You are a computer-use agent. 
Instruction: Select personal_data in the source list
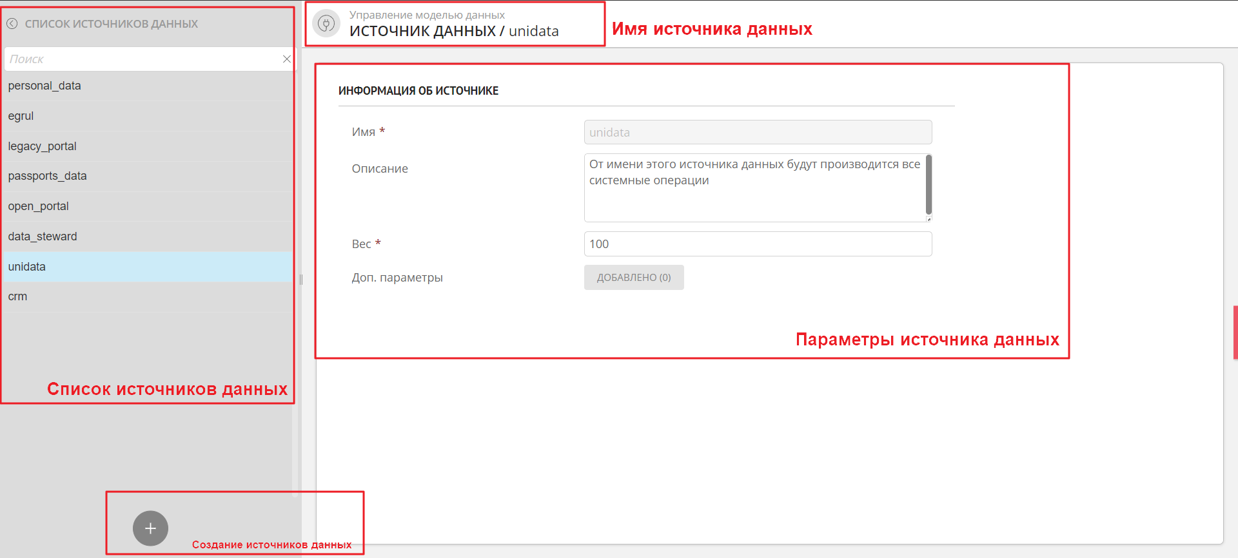(x=147, y=86)
